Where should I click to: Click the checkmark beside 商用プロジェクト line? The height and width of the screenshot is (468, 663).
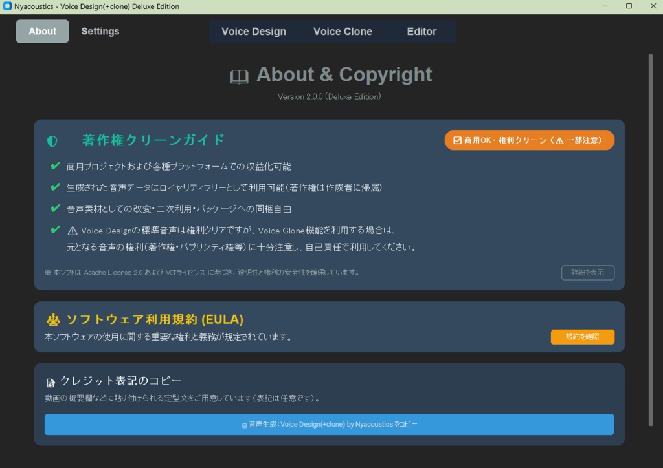click(x=56, y=166)
